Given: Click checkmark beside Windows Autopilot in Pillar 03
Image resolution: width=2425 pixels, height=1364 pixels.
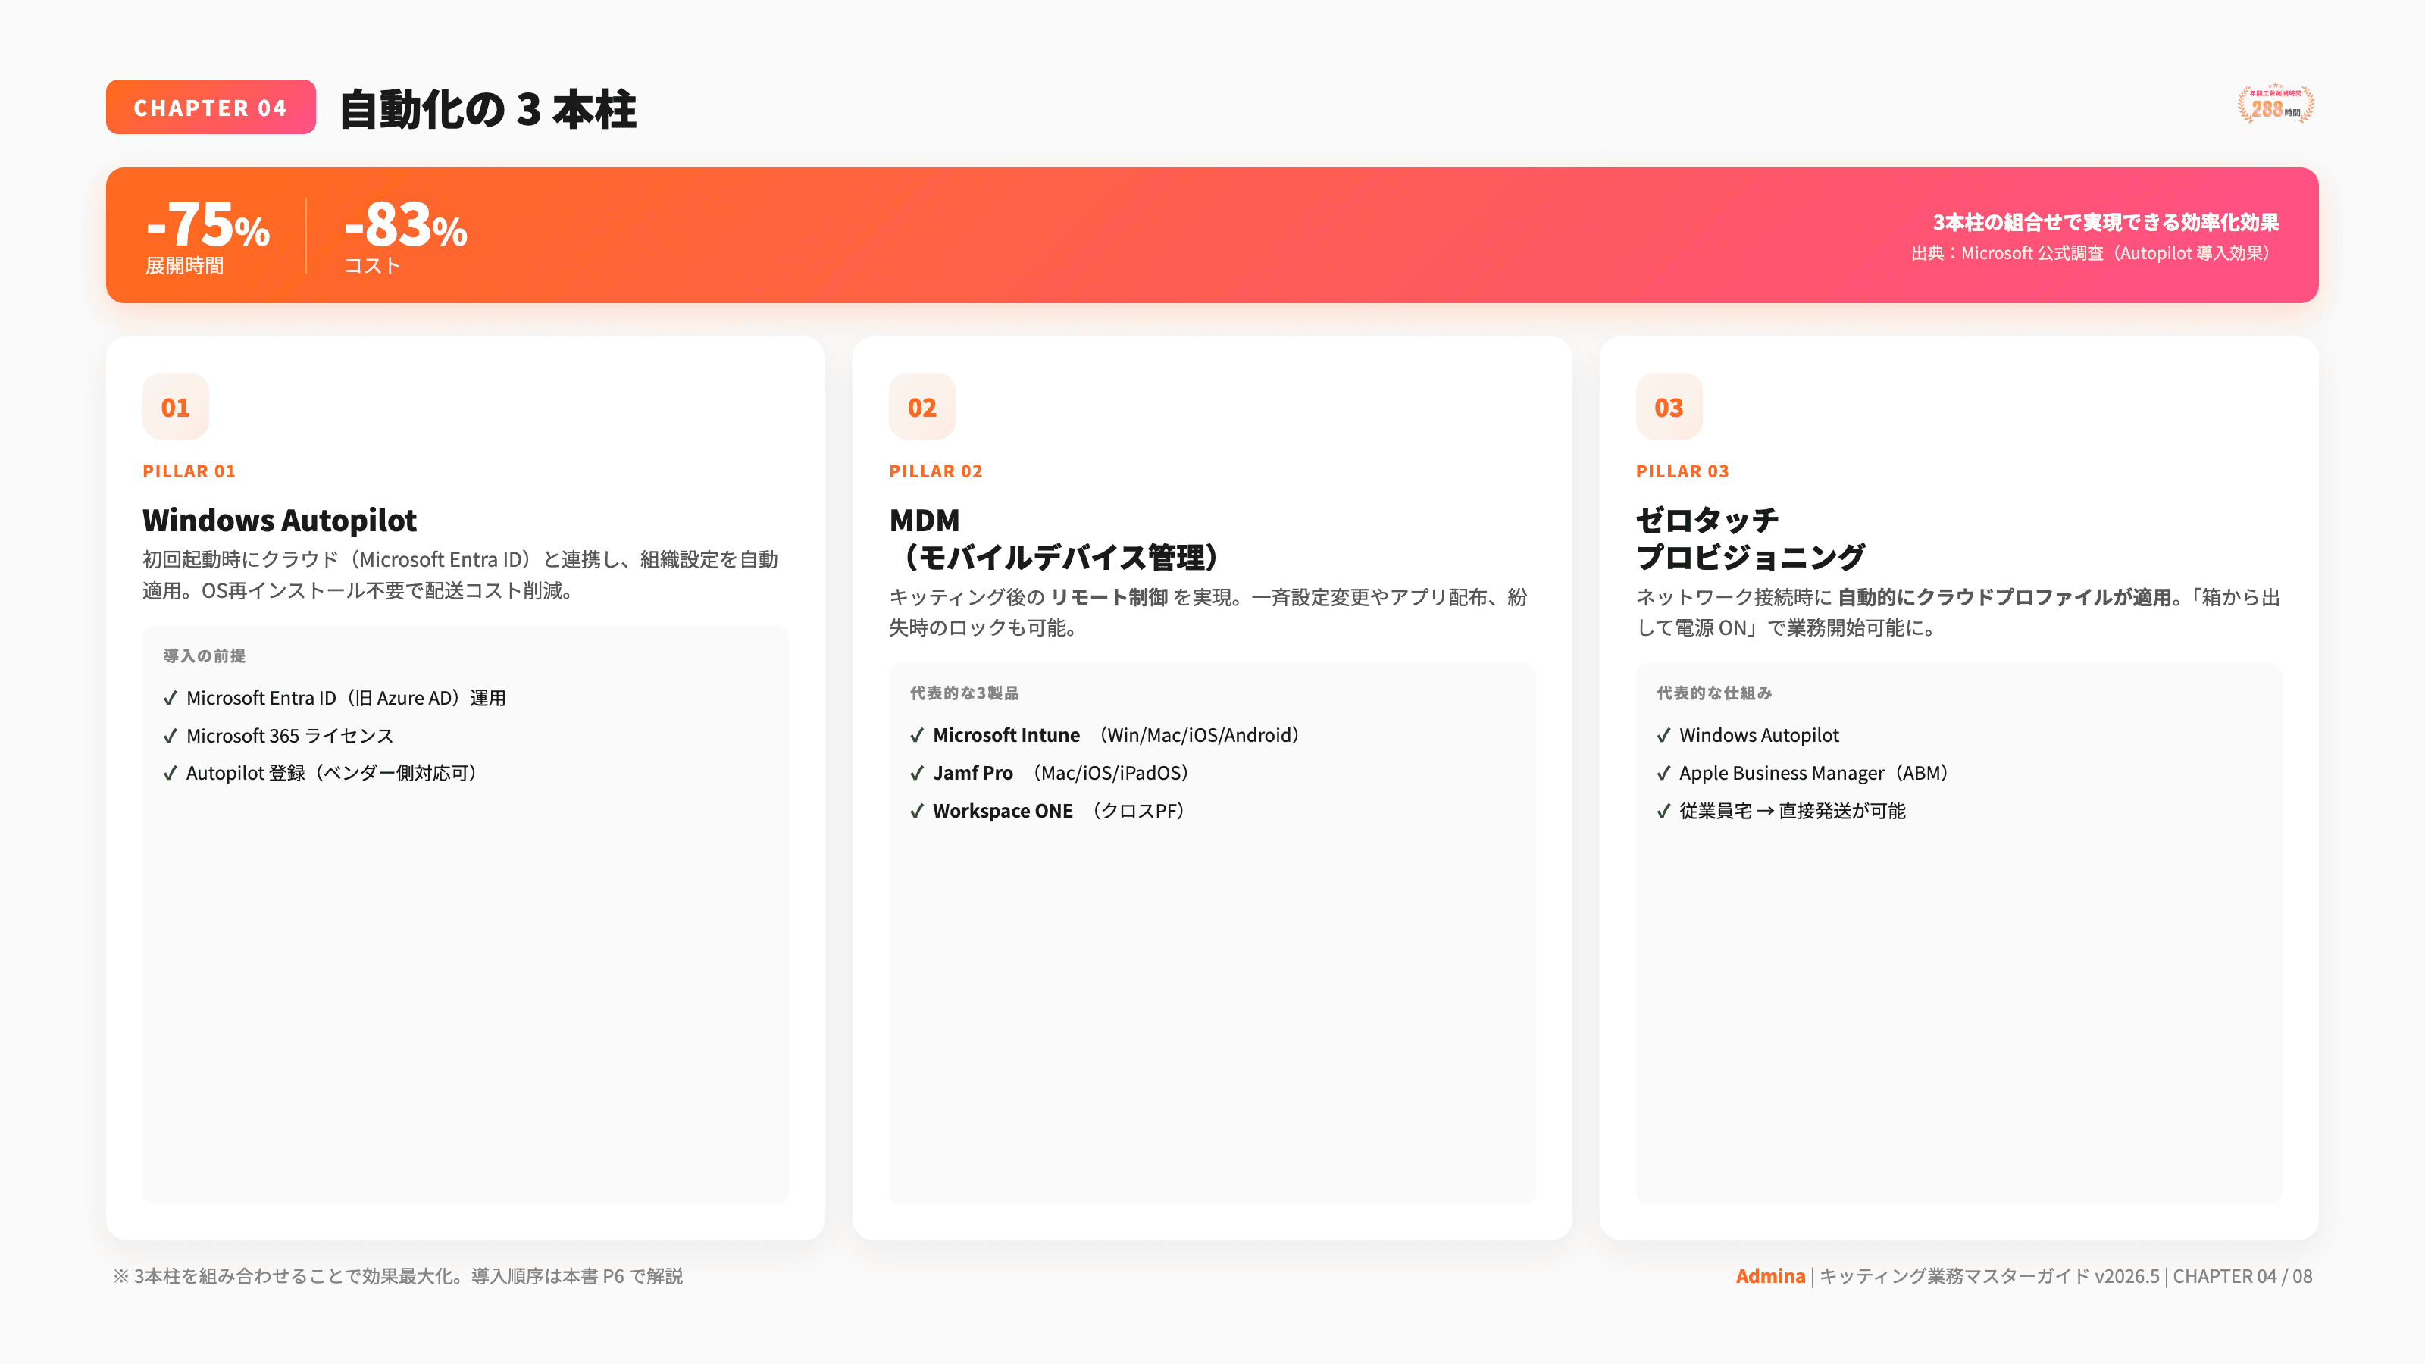Looking at the screenshot, I should coord(1663,735).
